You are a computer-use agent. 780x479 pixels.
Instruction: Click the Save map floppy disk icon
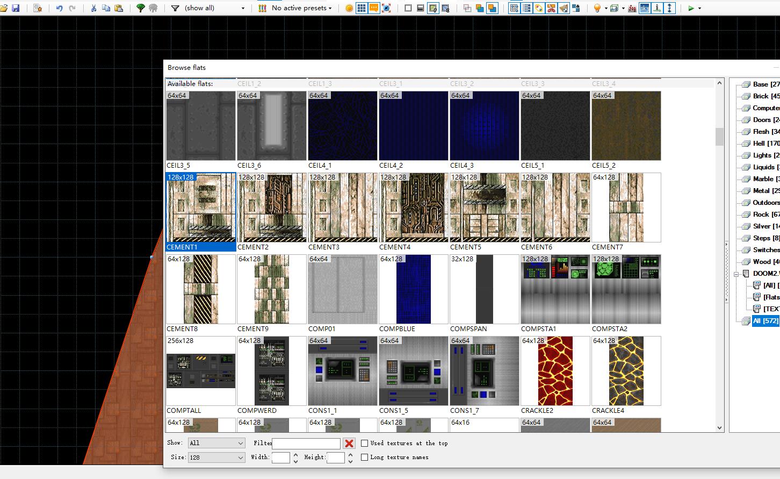pyautogui.click(x=16, y=8)
